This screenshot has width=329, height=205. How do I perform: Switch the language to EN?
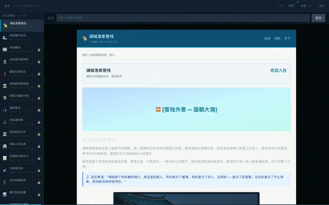(280, 6)
